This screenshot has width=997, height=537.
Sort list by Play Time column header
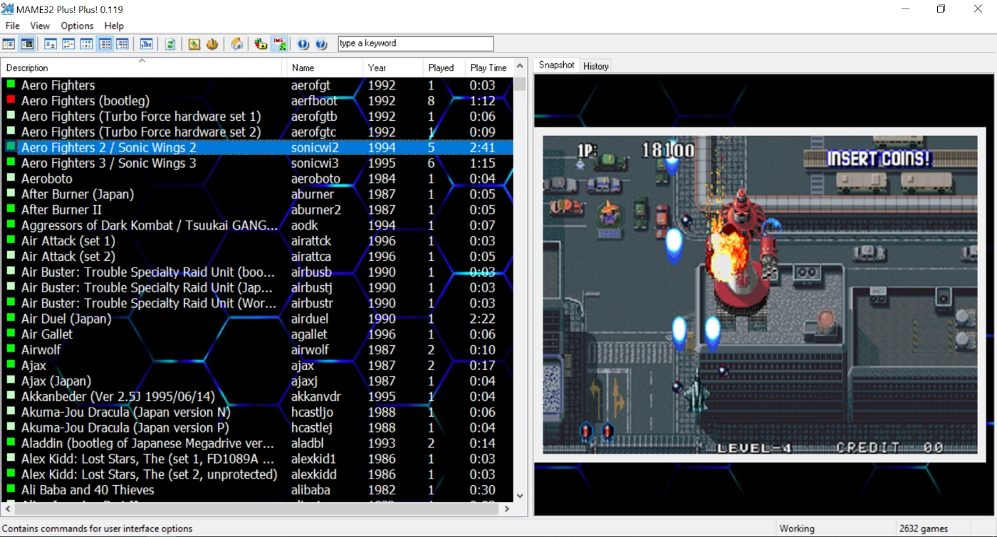[x=488, y=68]
